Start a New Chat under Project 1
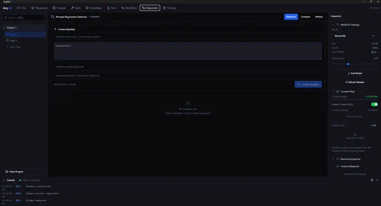 click(13, 47)
